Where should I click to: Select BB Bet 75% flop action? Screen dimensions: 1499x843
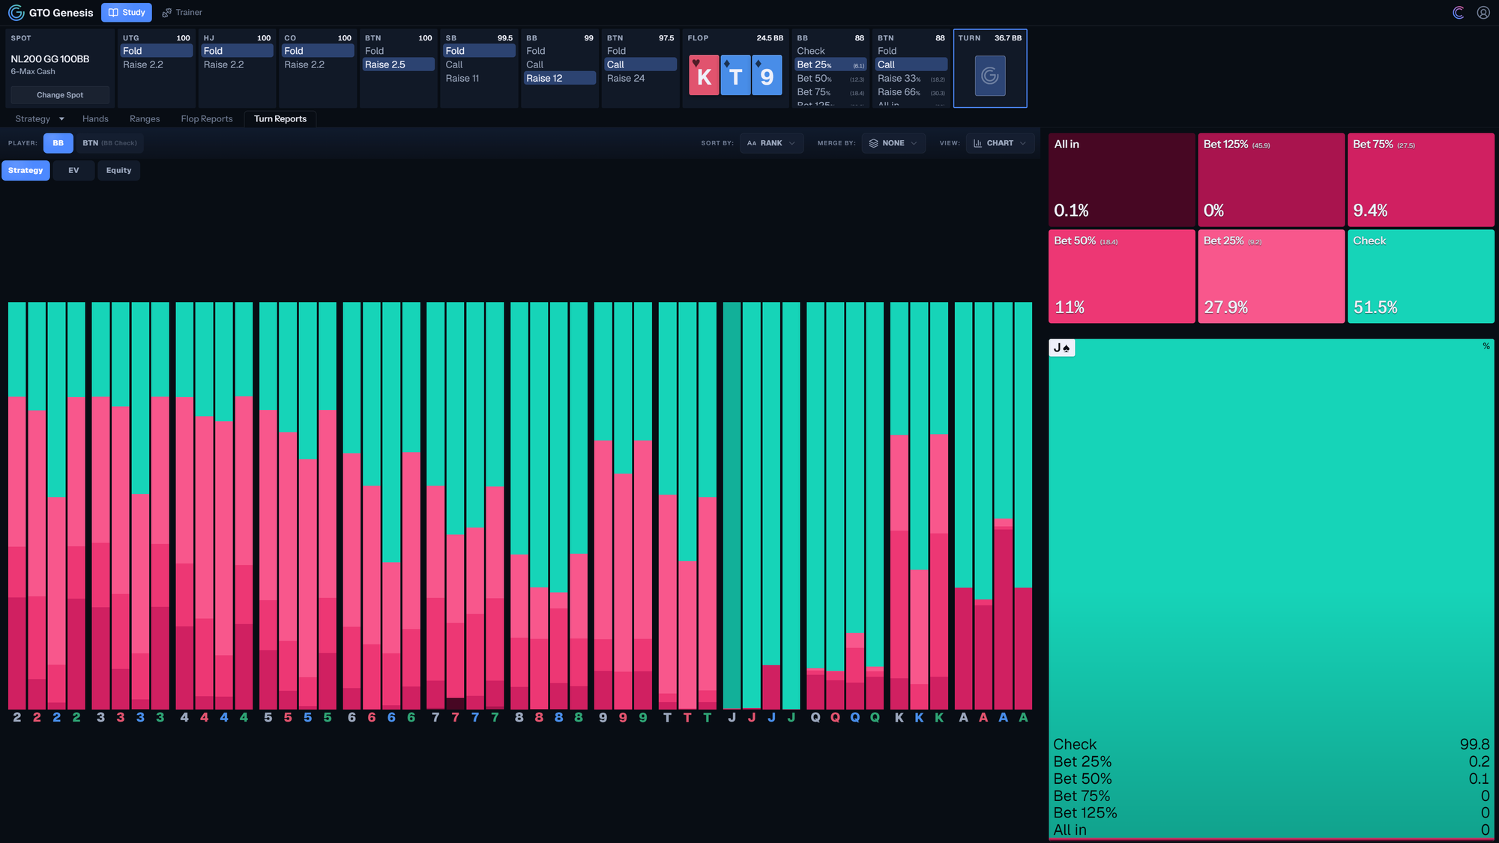pyautogui.click(x=830, y=92)
